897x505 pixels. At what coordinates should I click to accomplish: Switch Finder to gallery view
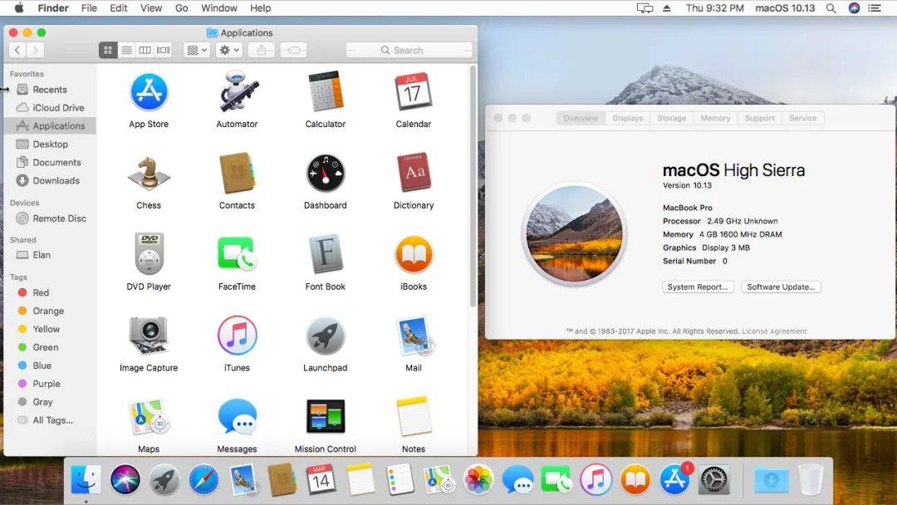pos(163,50)
